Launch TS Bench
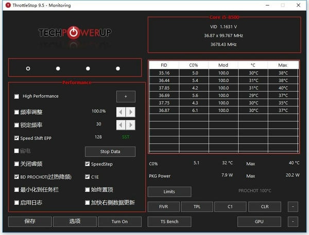The width and height of the screenshot is (309, 235). tap(169, 222)
